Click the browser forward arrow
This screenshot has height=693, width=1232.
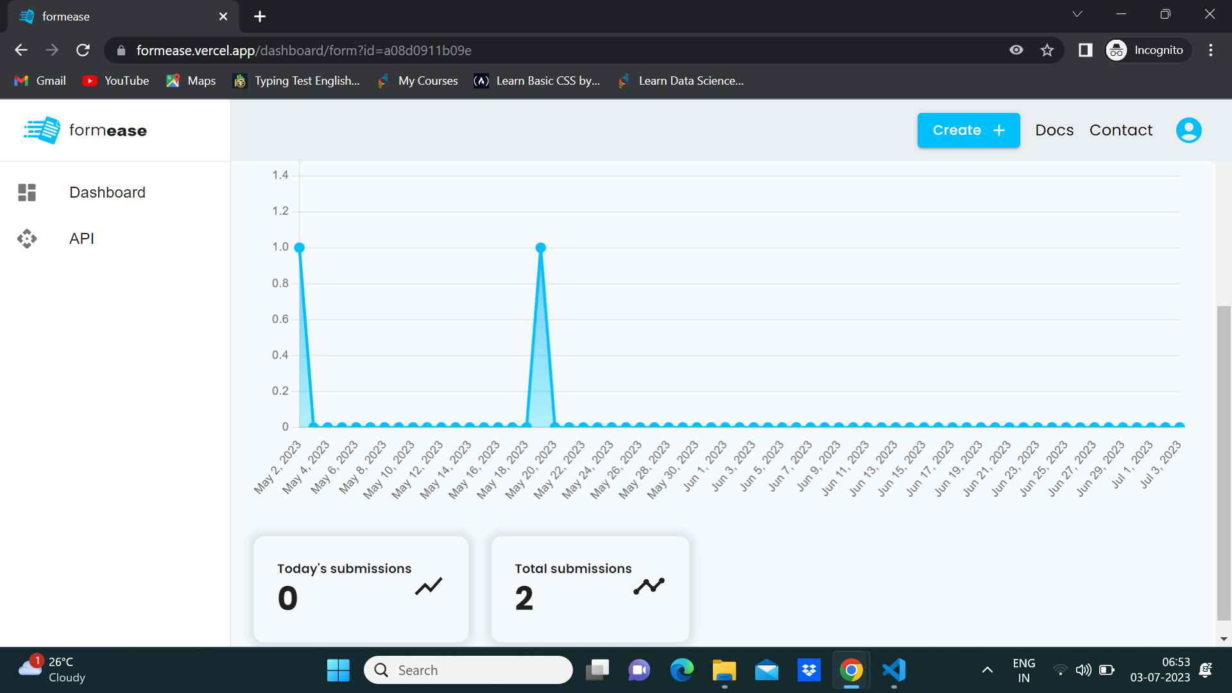point(52,50)
